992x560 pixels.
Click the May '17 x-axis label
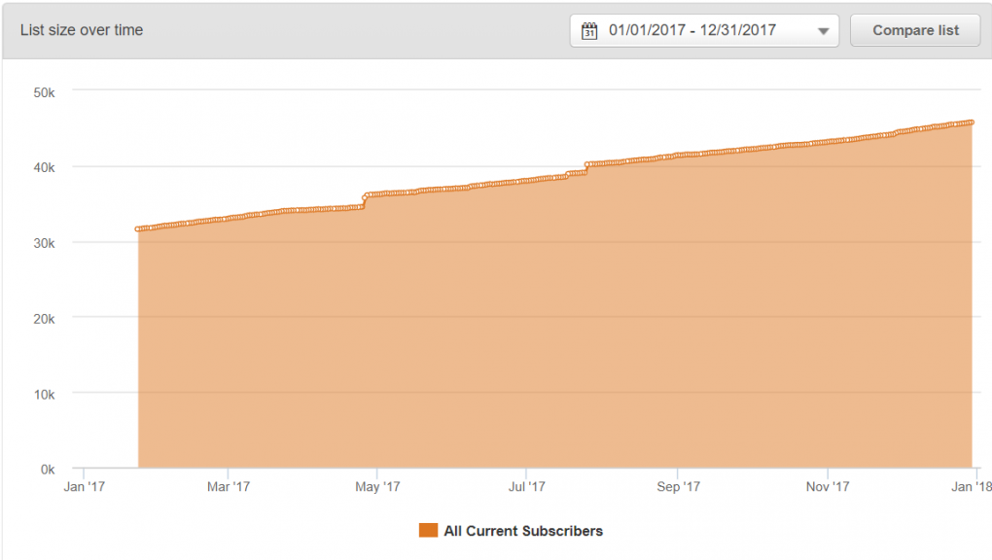pyautogui.click(x=378, y=487)
